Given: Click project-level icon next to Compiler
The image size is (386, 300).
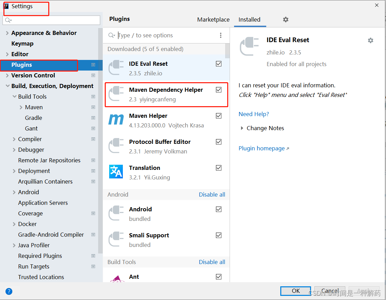Looking at the screenshot, I should pos(93,139).
